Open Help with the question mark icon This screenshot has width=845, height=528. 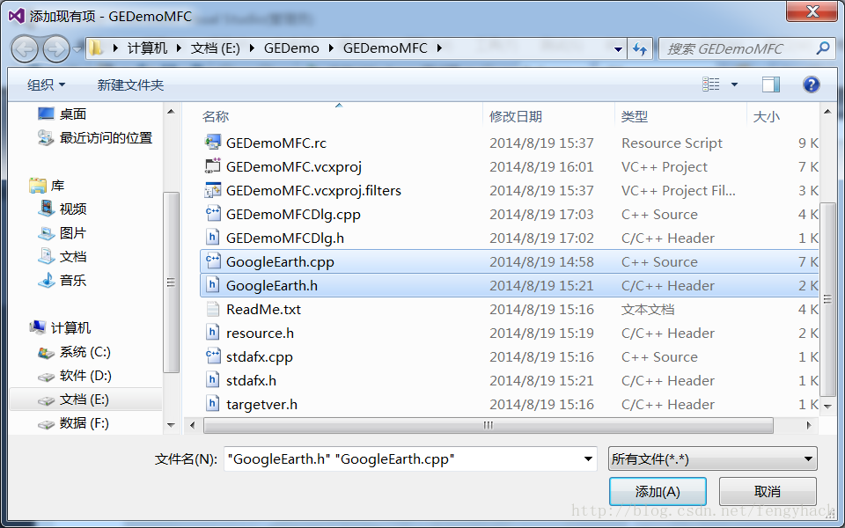click(811, 84)
